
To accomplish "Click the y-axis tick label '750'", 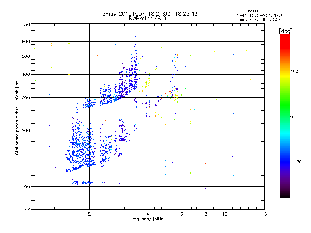I will coord(26,24).
